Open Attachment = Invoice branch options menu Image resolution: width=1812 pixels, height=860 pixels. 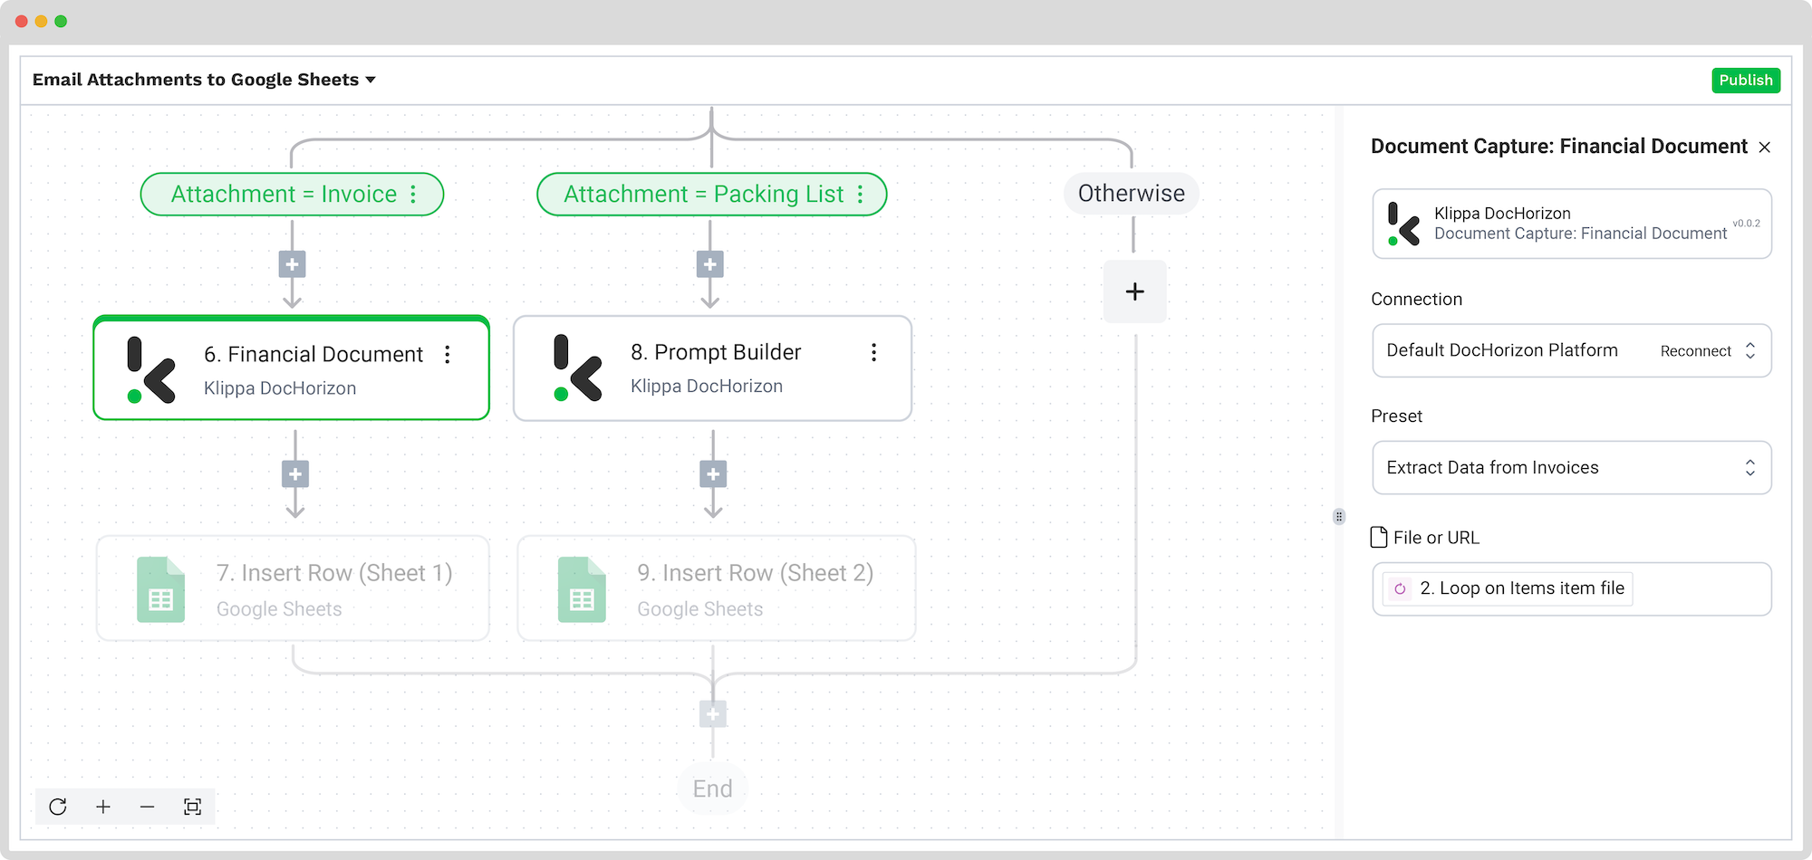(413, 194)
